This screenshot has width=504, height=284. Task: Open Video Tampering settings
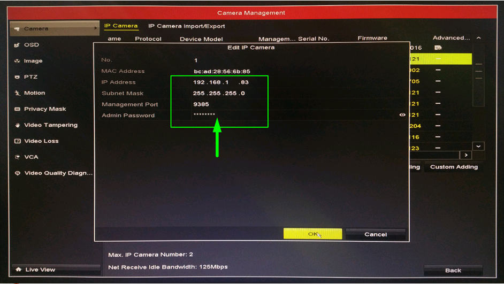tap(50, 125)
